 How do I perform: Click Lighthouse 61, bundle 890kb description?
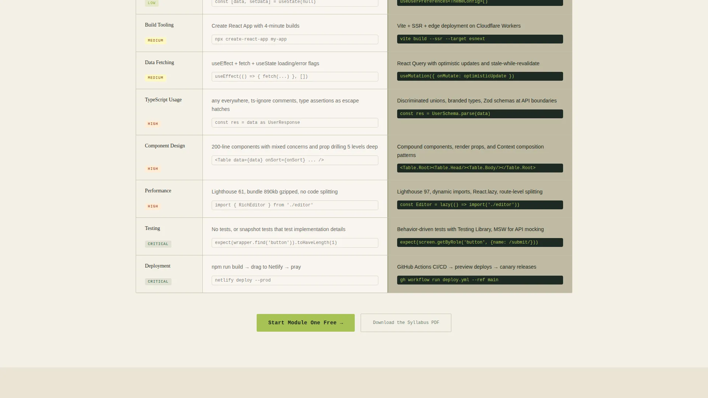pos(274,192)
